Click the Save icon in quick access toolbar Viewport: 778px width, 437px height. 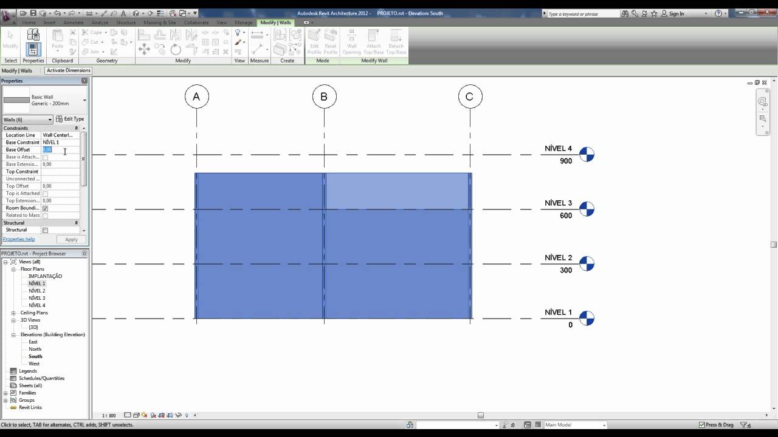click(33, 13)
